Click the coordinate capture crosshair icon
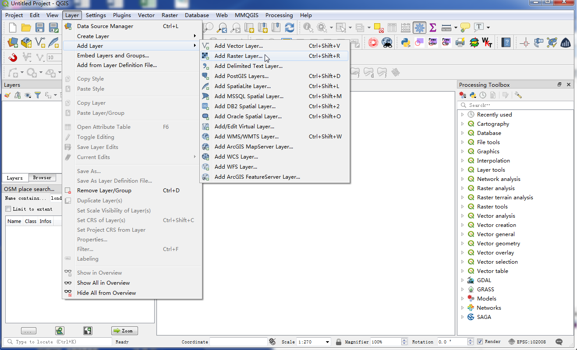The width and height of the screenshot is (577, 350). click(525, 42)
